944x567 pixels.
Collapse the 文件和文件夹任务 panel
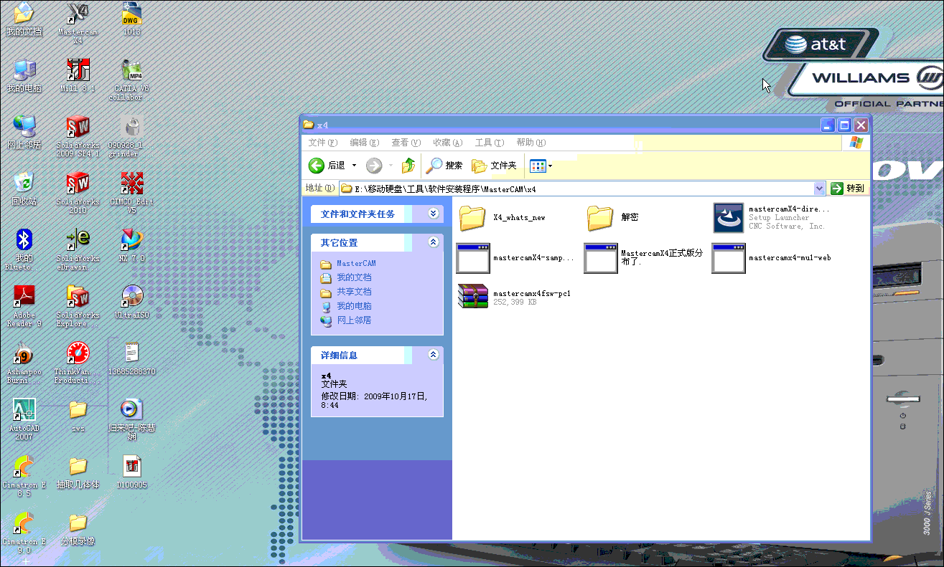tap(433, 214)
